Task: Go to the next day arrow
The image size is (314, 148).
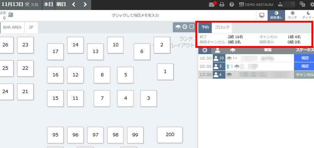Action: click(x=85, y=4)
